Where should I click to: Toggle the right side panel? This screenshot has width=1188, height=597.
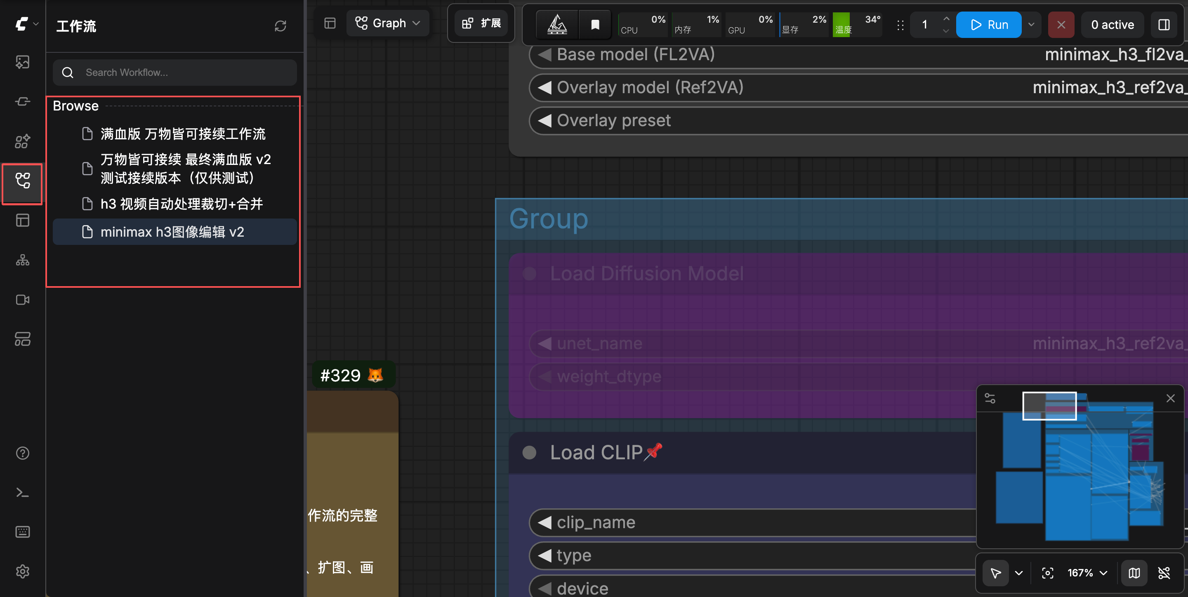[x=1164, y=24]
